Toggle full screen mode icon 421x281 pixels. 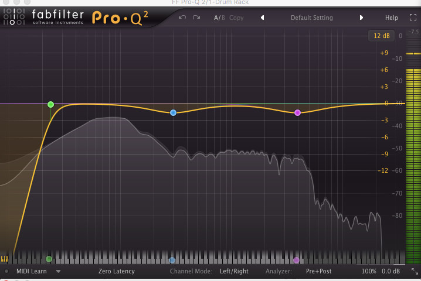(x=413, y=18)
